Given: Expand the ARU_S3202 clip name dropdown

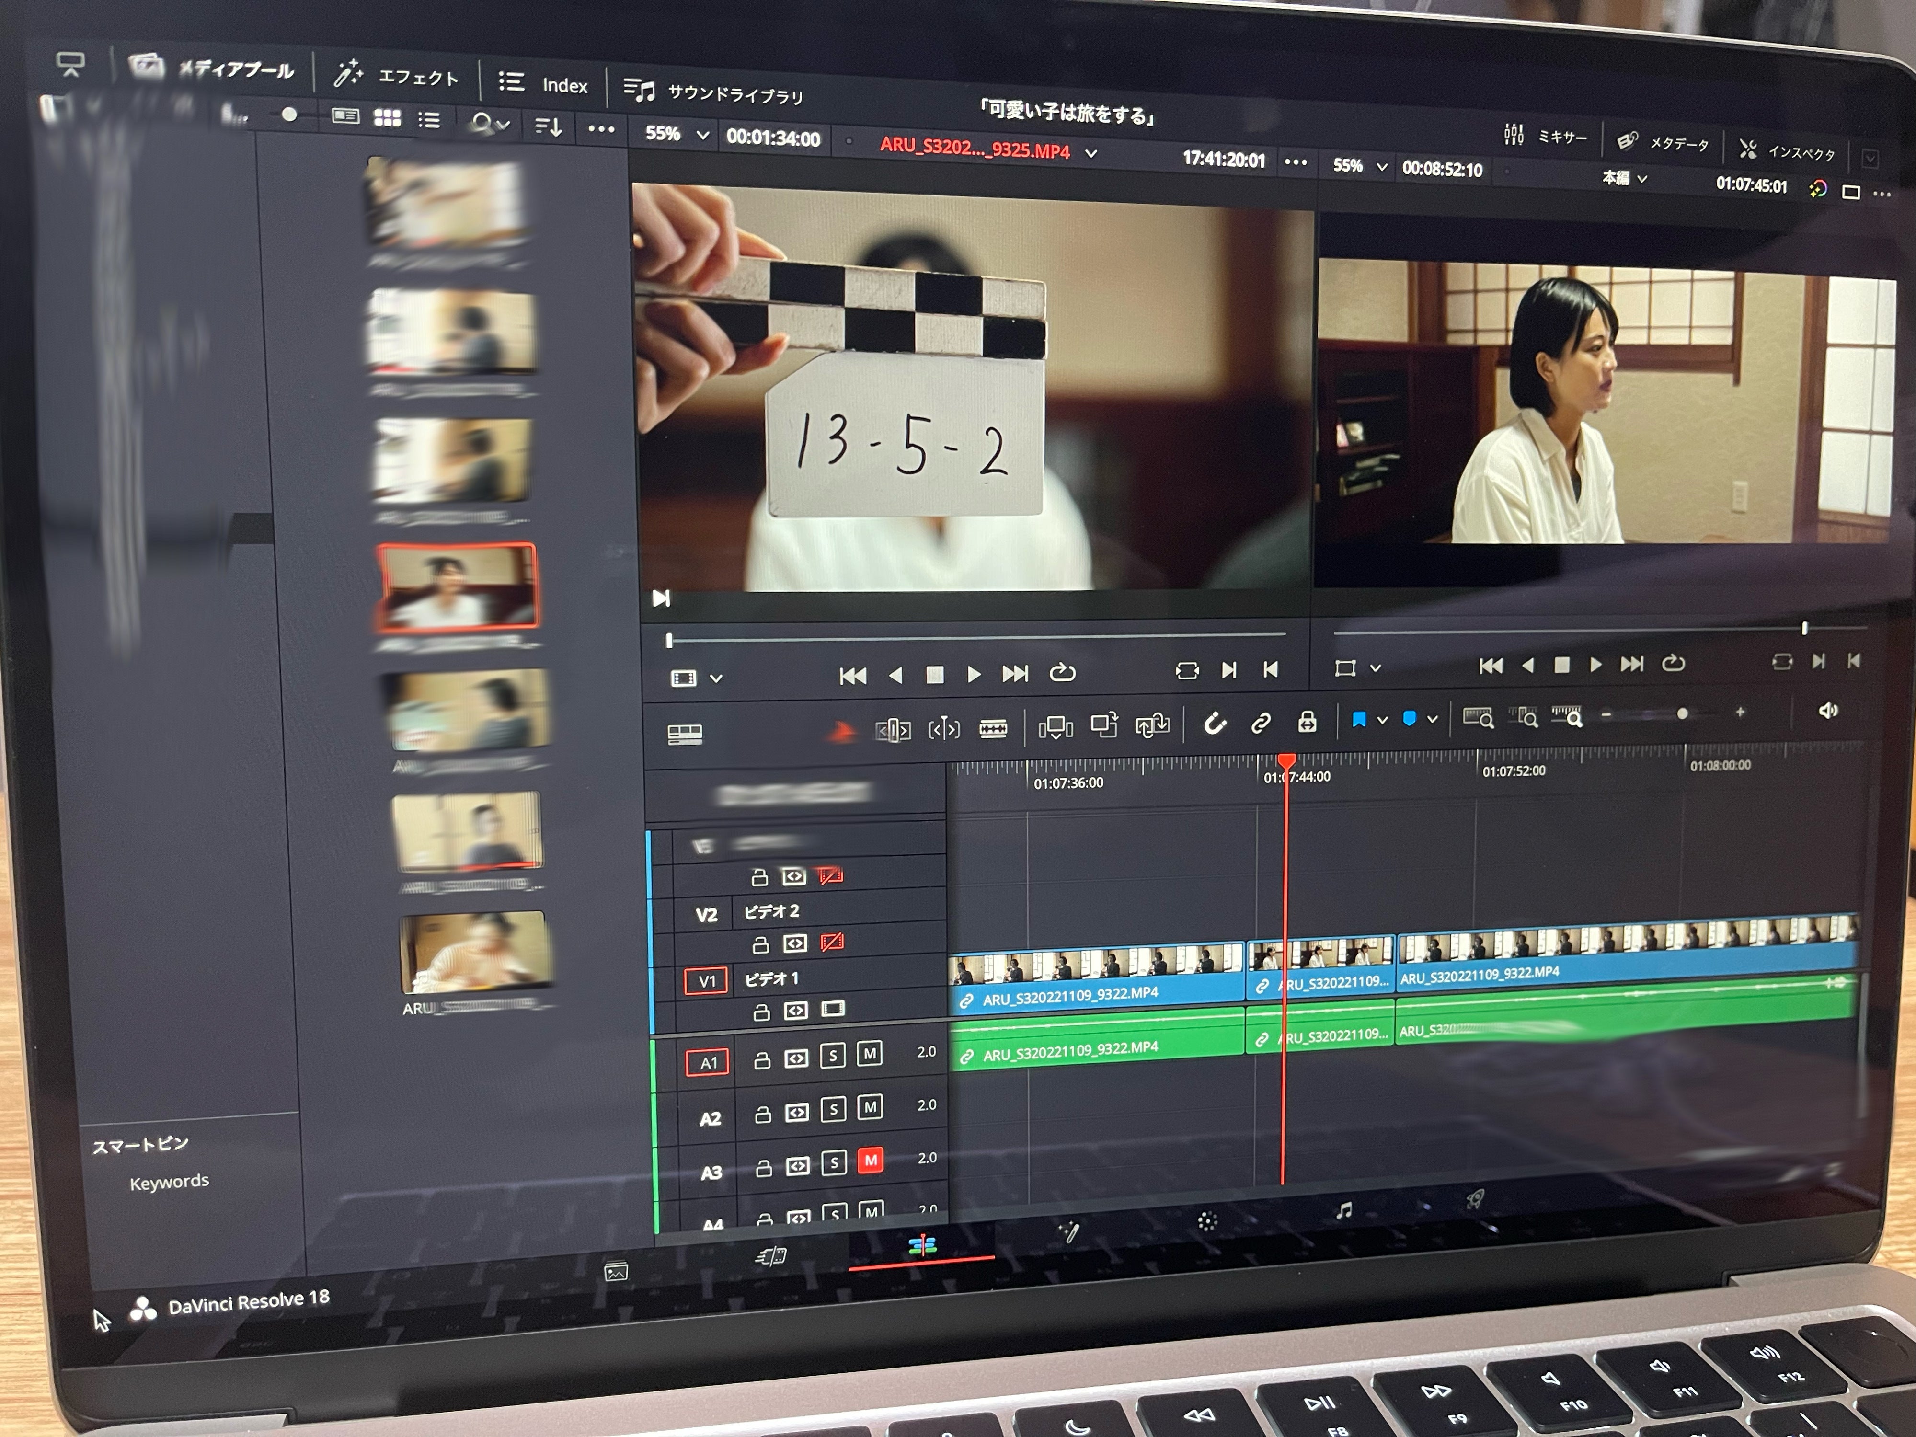Looking at the screenshot, I should (1091, 153).
